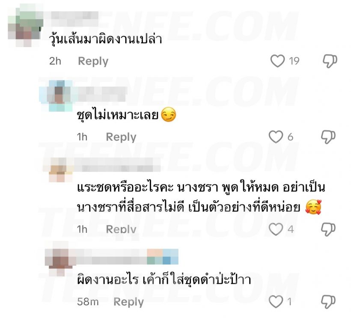Reply to the 58m ago comment
The image size is (351, 318).
pyautogui.click(x=129, y=302)
